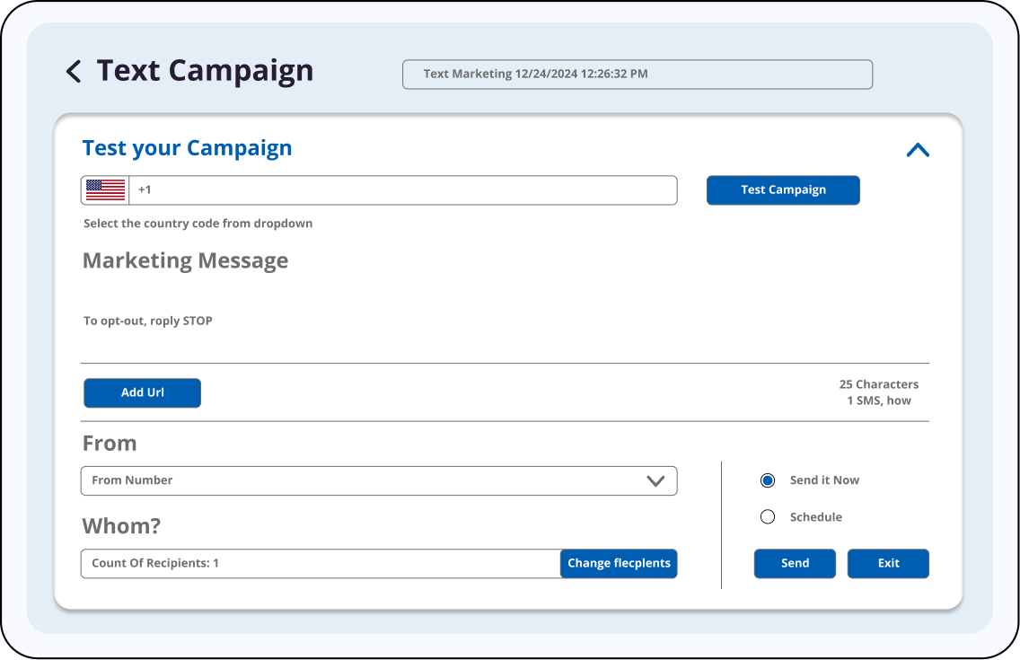1020x660 pixels.
Task: Click the country code hint text
Action: pyautogui.click(x=198, y=224)
